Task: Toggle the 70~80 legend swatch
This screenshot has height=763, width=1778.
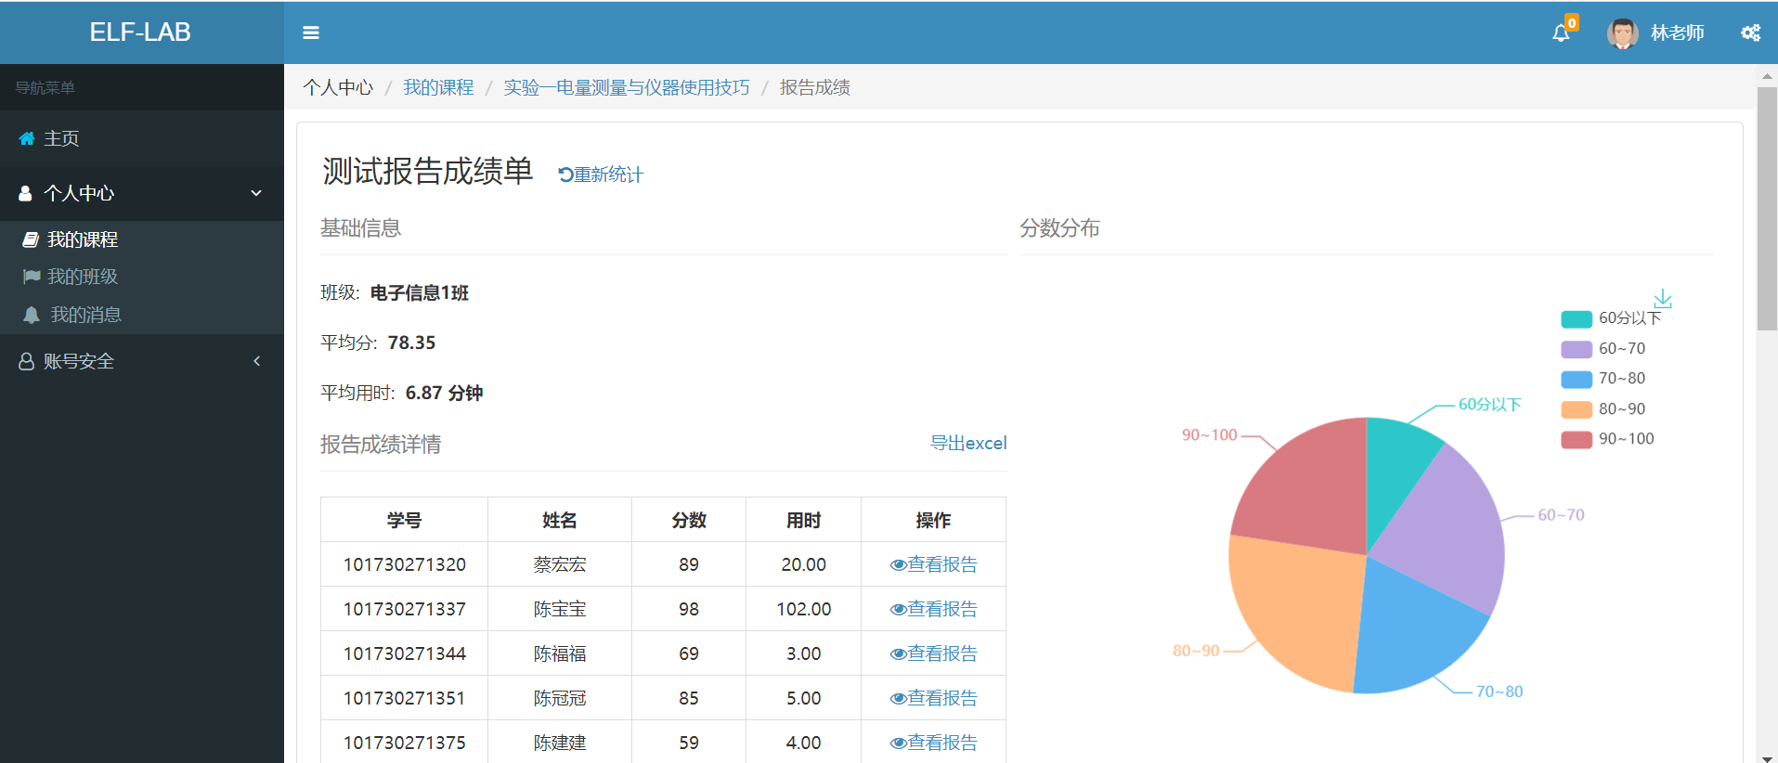Action: click(x=1577, y=379)
